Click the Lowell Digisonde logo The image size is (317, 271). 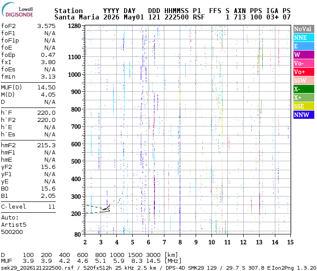(17, 10)
